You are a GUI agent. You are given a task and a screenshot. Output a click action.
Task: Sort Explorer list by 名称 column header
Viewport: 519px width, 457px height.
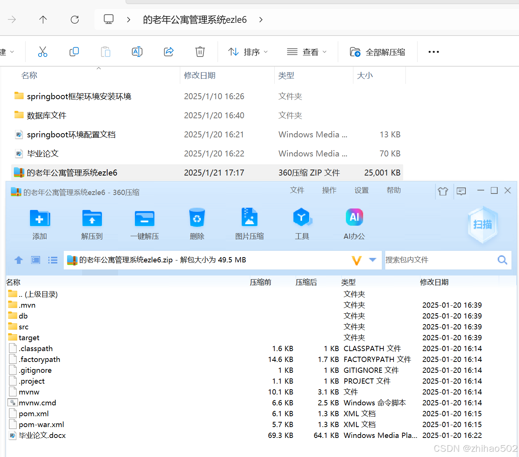(x=30, y=76)
